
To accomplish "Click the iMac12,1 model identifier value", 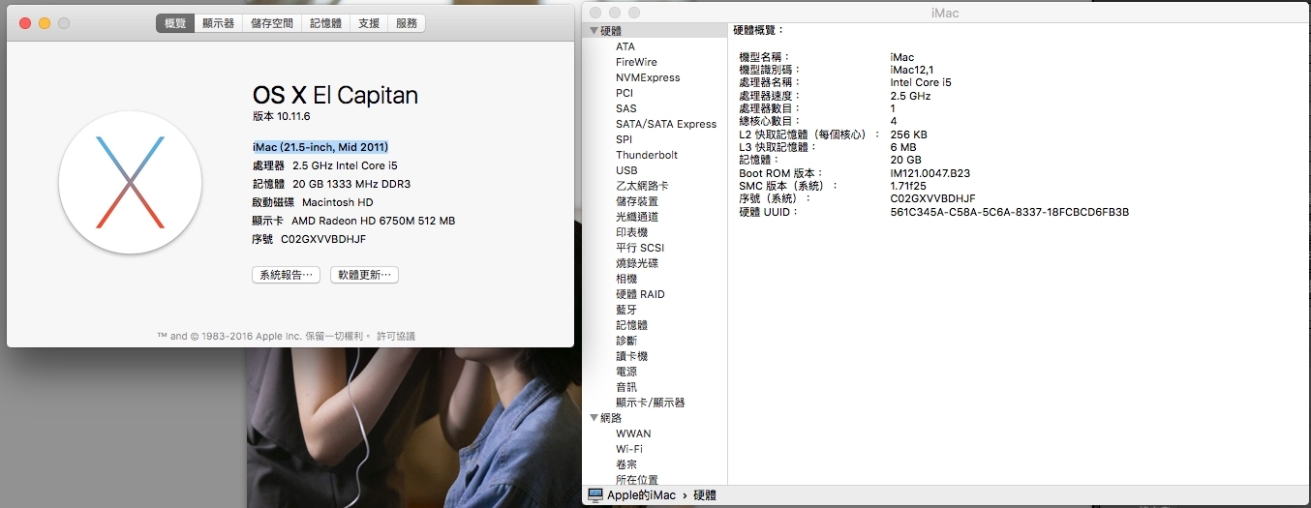I will point(913,70).
